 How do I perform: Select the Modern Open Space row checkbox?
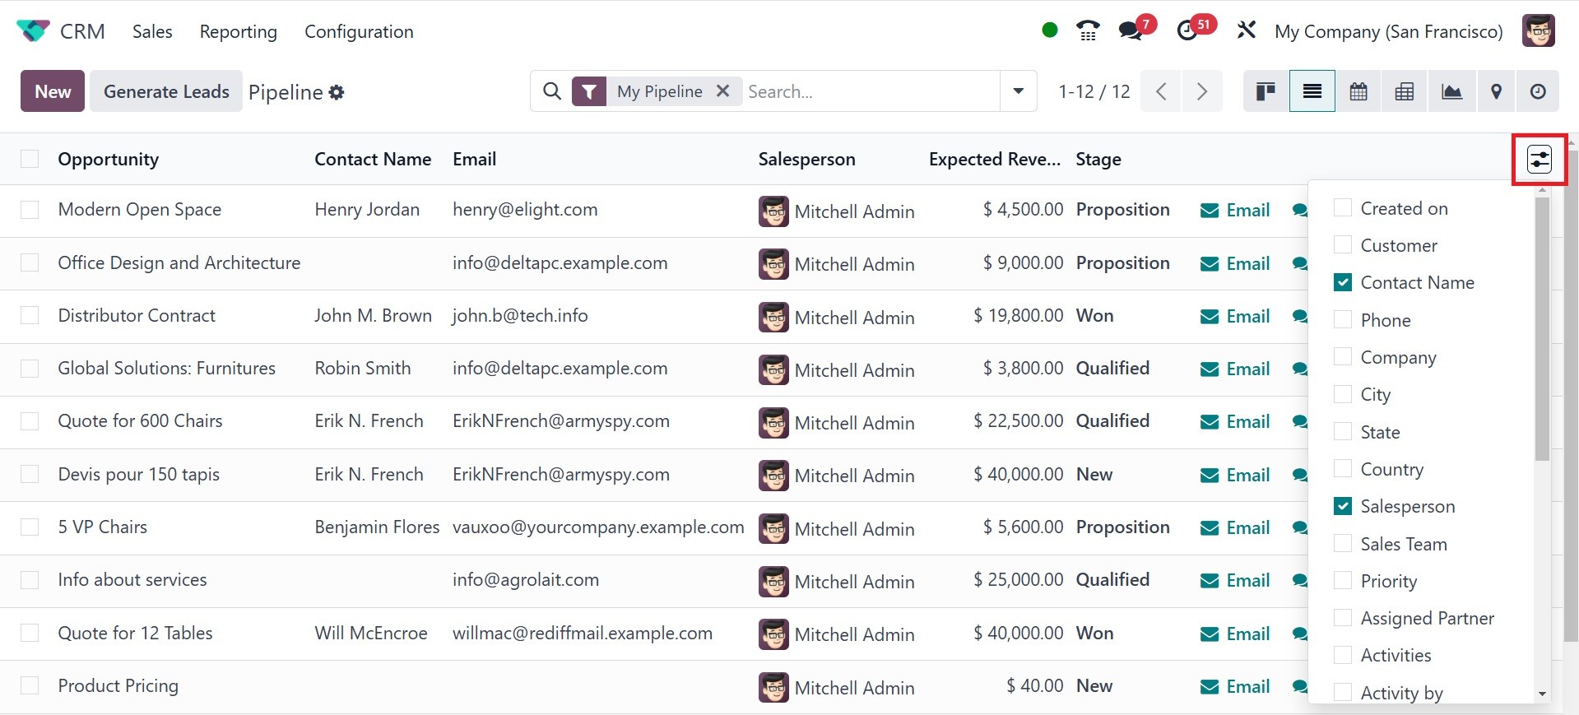[x=30, y=210]
